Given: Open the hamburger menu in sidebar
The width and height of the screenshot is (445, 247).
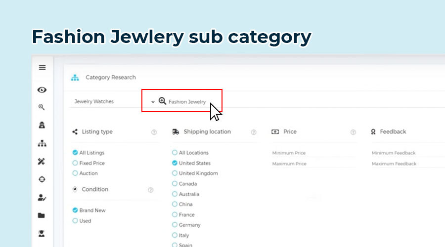Looking at the screenshot, I should point(42,68).
